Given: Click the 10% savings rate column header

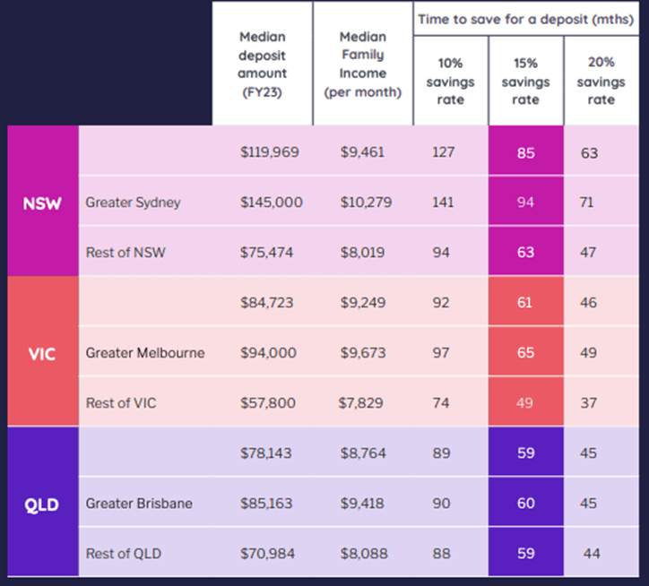Looking at the screenshot, I should click(451, 82).
